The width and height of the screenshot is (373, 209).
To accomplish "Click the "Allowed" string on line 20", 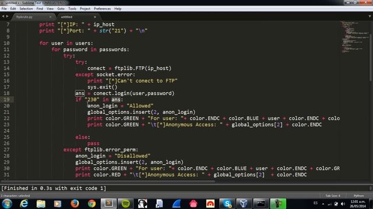I will (x=140, y=106).
